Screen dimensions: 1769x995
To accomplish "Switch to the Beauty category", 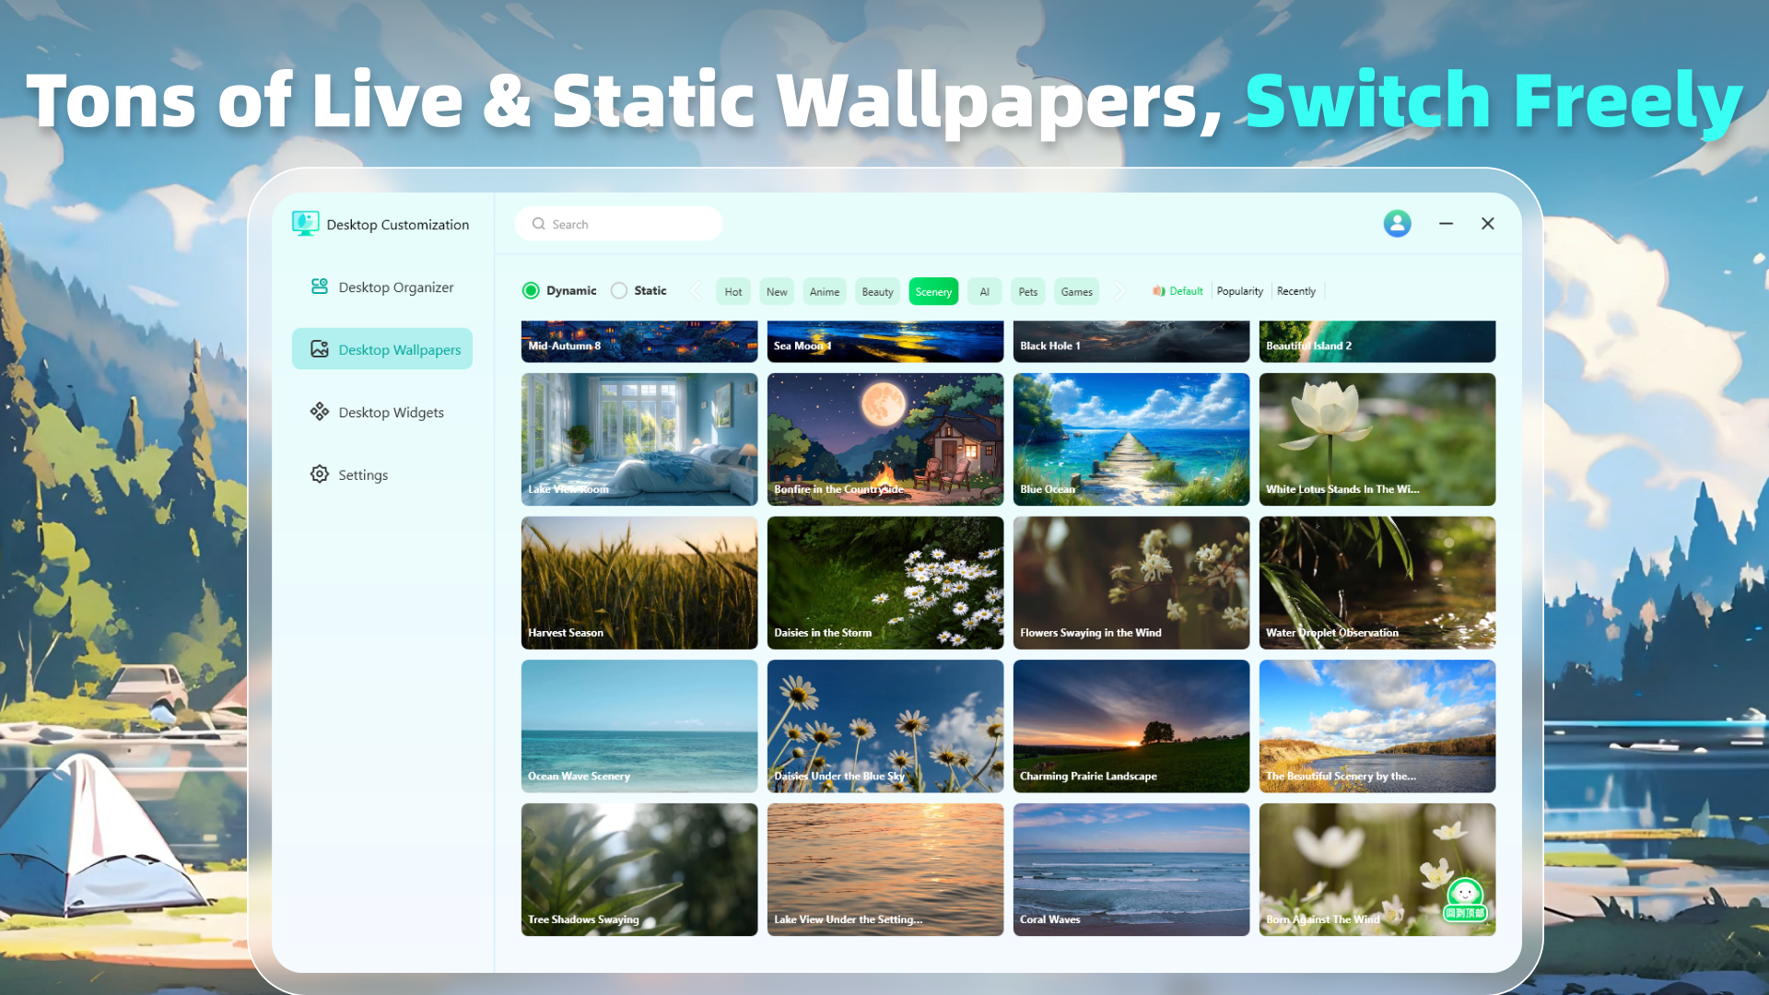I will [877, 292].
